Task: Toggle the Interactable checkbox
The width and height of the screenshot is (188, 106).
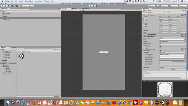Action: 160,51
